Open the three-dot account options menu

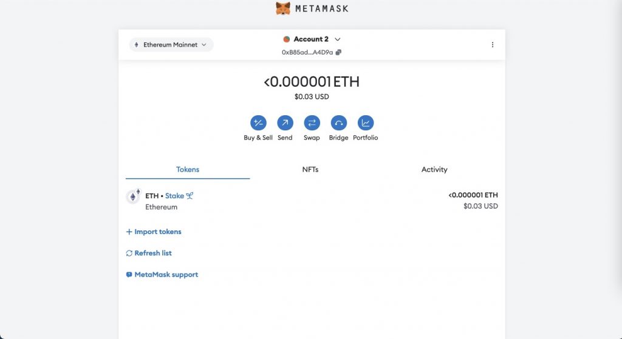[493, 45]
